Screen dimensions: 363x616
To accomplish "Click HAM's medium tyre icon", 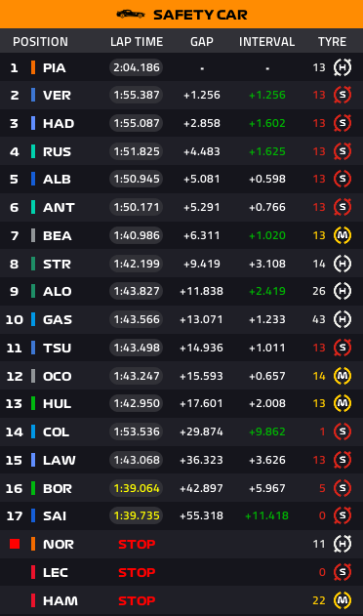I will 343,600.
